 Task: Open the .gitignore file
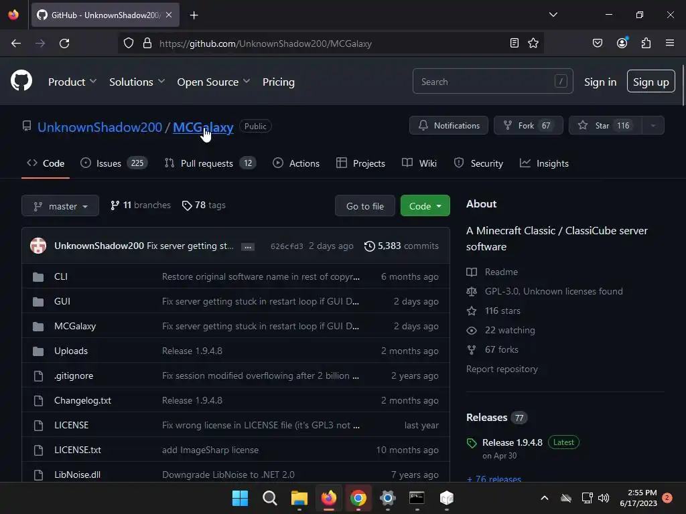74,375
